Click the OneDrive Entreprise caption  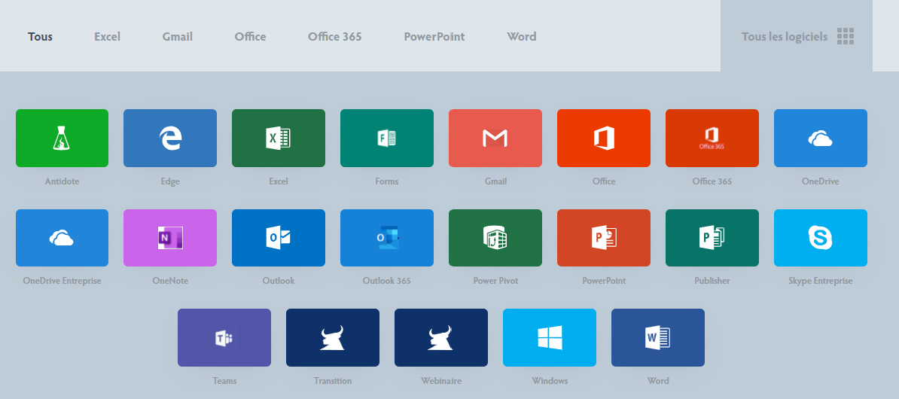pyautogui.click(x=62, y=281)
